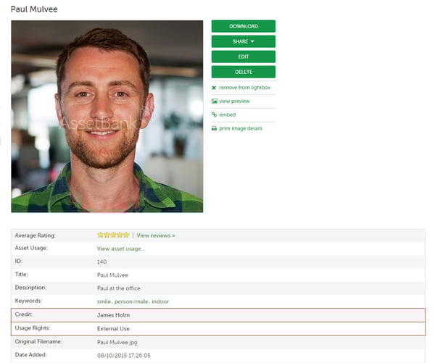Click the picture icon beside view preview
The height and width of the screenshot is (363, 435).
point(214,101)
